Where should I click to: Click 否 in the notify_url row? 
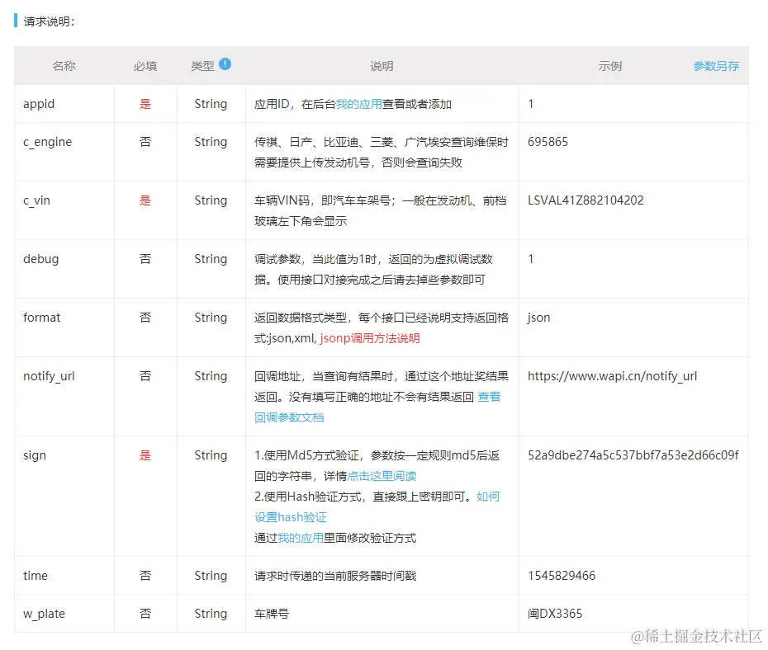coord(145,376)
